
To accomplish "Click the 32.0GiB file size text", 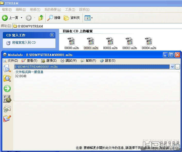I will click(21, 76).
